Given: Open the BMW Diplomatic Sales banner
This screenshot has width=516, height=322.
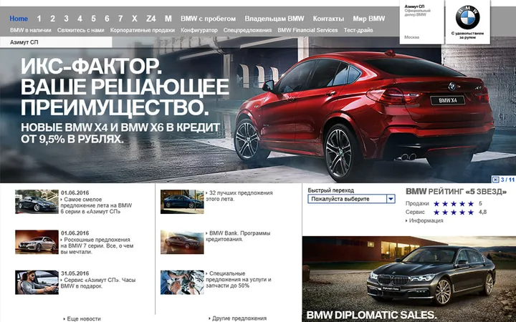Looking at the screenshot, I should coord(409,279).
